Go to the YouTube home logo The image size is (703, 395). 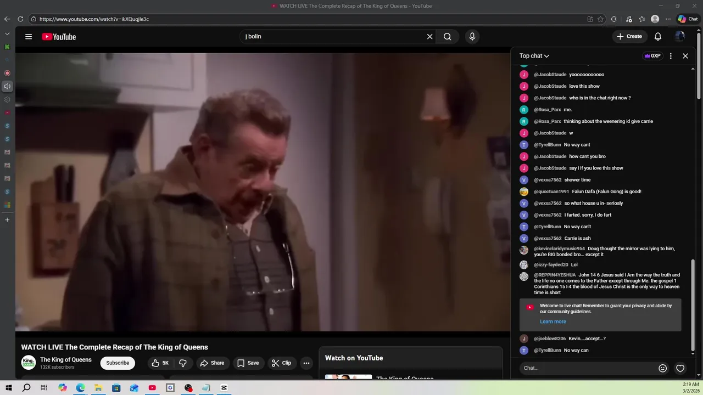pyautogui.click(x=59, y=37)
